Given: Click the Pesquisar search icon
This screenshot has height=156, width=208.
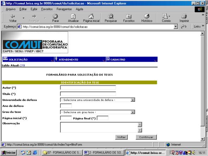Looking at the screenshot, I should (x=111, y=16).
